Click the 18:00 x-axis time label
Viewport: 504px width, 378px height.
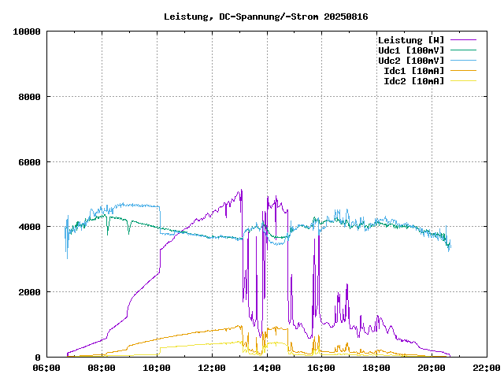(x=376, y=368)
